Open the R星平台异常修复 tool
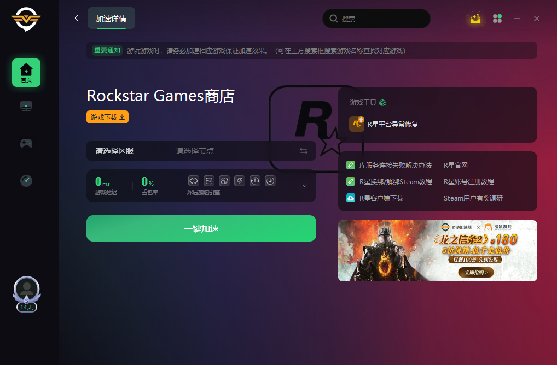Screen dimensions: 557x365 [x=392, y=124]
